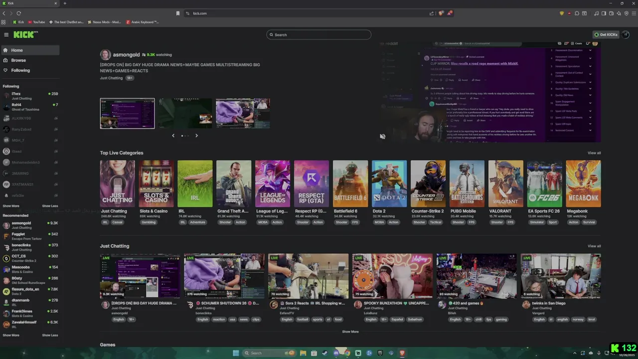Unmute the featured stream preview

[382, 136]
